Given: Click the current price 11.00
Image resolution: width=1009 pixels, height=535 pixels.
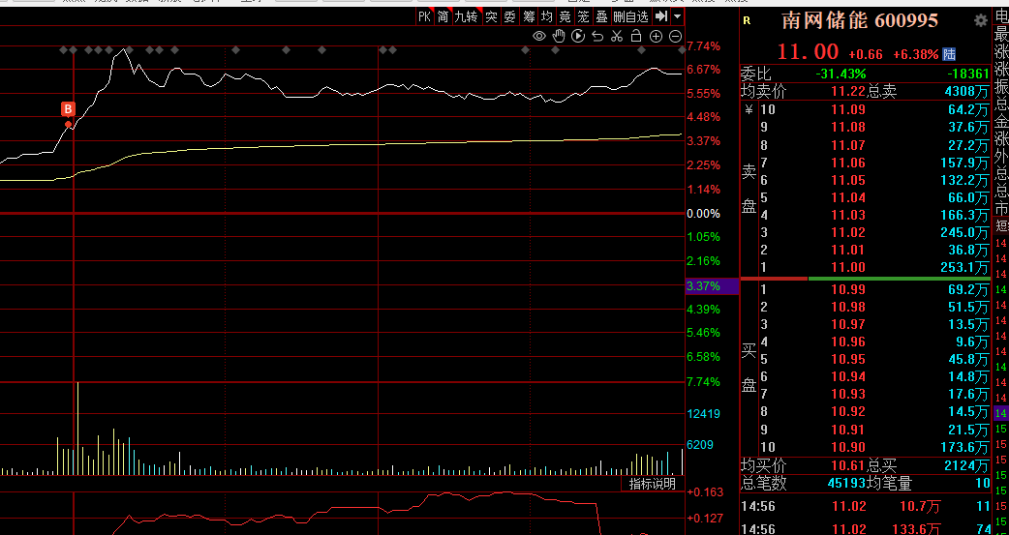Looking at the screenshot, I should 808,51.
